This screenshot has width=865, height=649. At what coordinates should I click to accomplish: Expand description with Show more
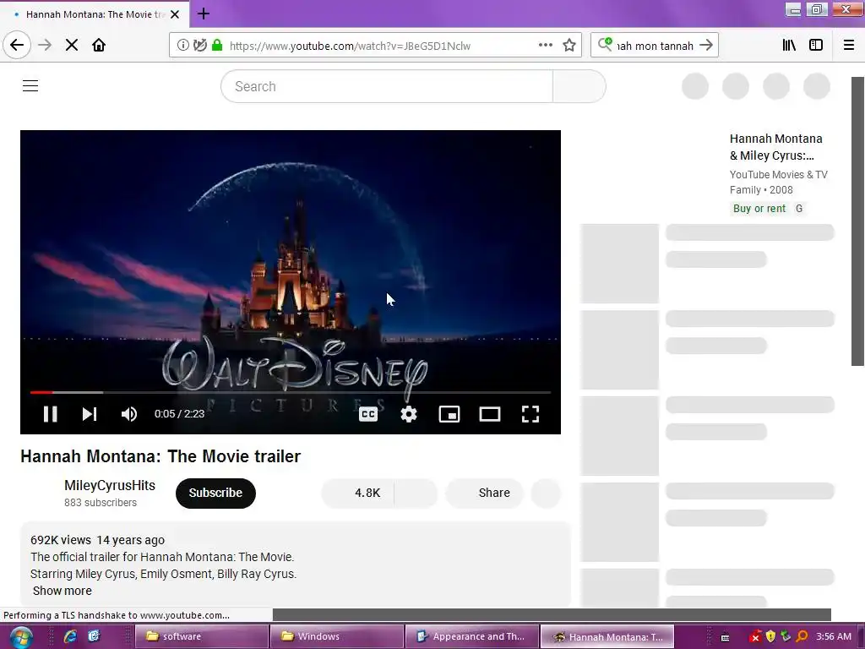63,591
